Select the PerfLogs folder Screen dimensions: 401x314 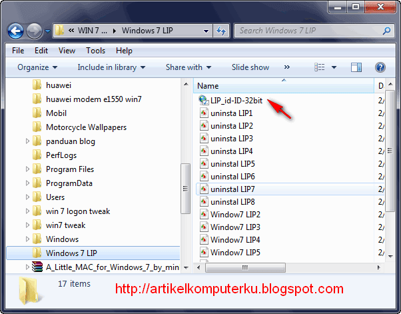click(61, 155)
